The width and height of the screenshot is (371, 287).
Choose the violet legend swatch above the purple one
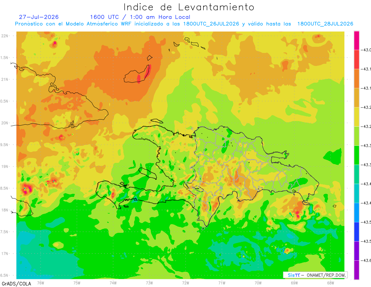coord(356,251)
